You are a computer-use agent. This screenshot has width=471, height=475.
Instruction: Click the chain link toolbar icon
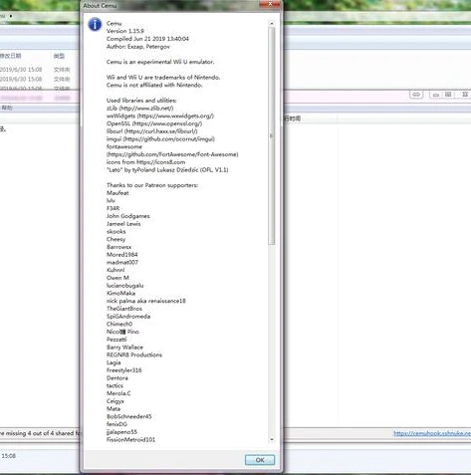(x=416, y=95)
